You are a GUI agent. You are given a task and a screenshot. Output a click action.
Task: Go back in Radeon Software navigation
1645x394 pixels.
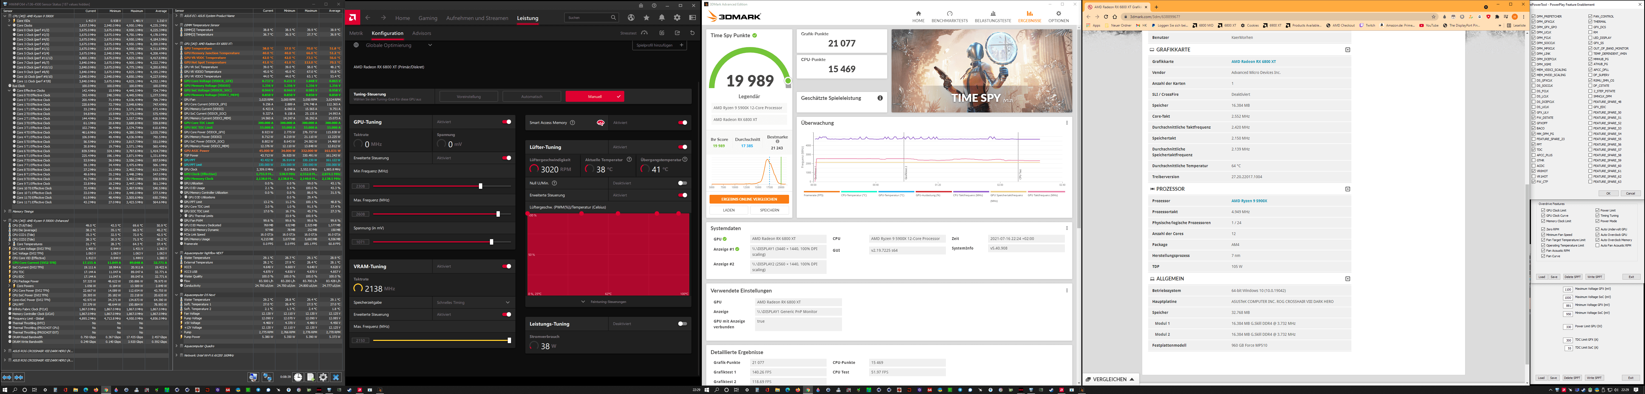pyautogui.click(x=368, y=17)
